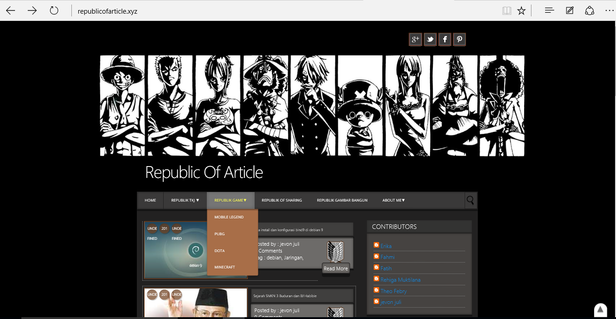Click 'Posted by : jevon juli' on bind9 post

pyautogui.click(x=278, y=244)
